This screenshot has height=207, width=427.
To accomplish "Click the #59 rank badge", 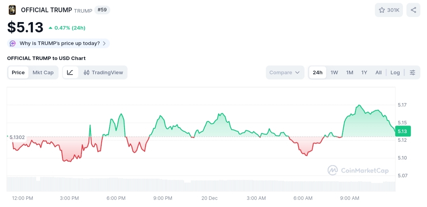I will (x=102, y=10).
